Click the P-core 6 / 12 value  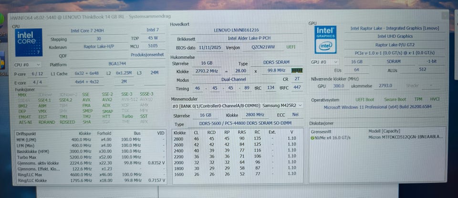pos(37,74)
